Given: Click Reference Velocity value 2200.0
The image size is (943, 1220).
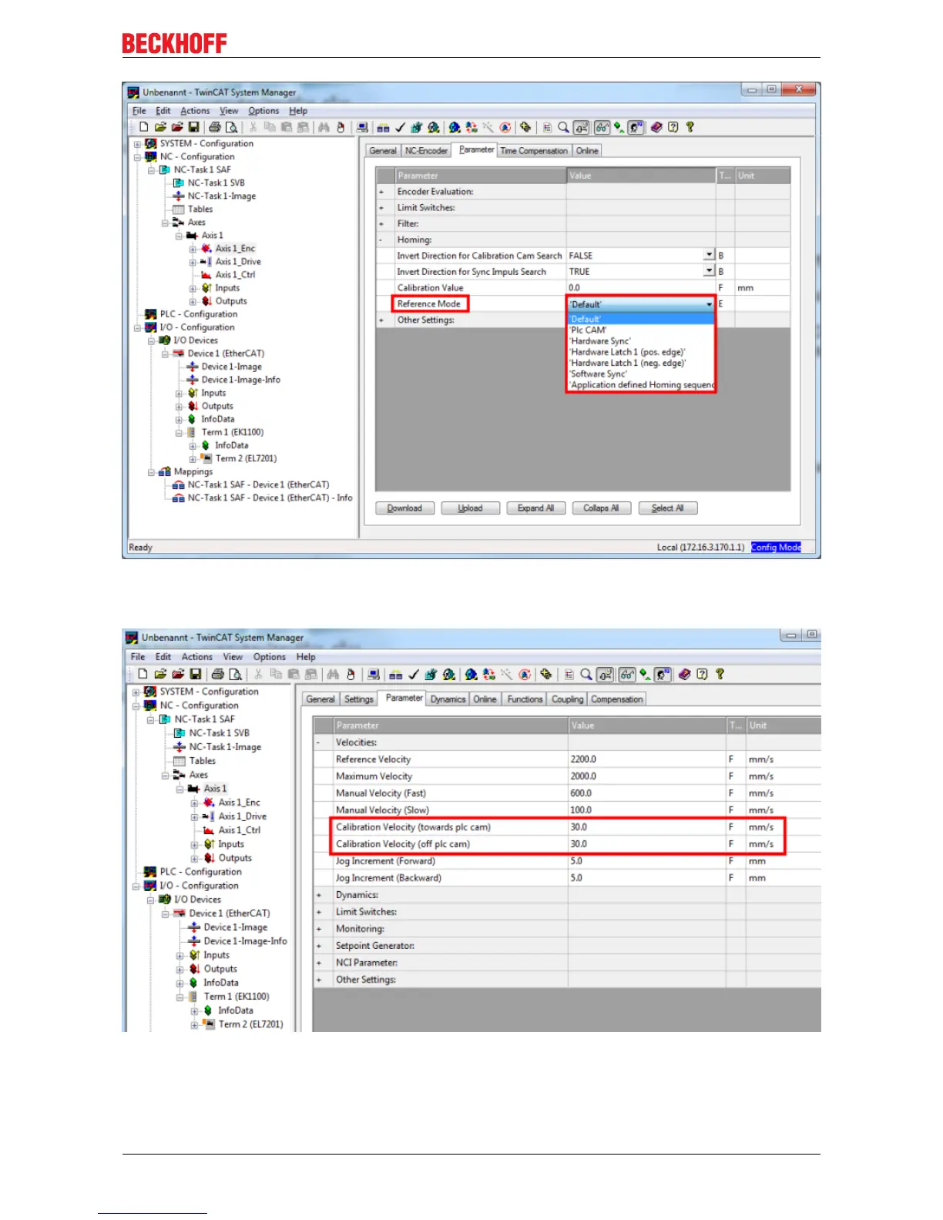Looking at the screenshot, I should (x=647, y=759).
